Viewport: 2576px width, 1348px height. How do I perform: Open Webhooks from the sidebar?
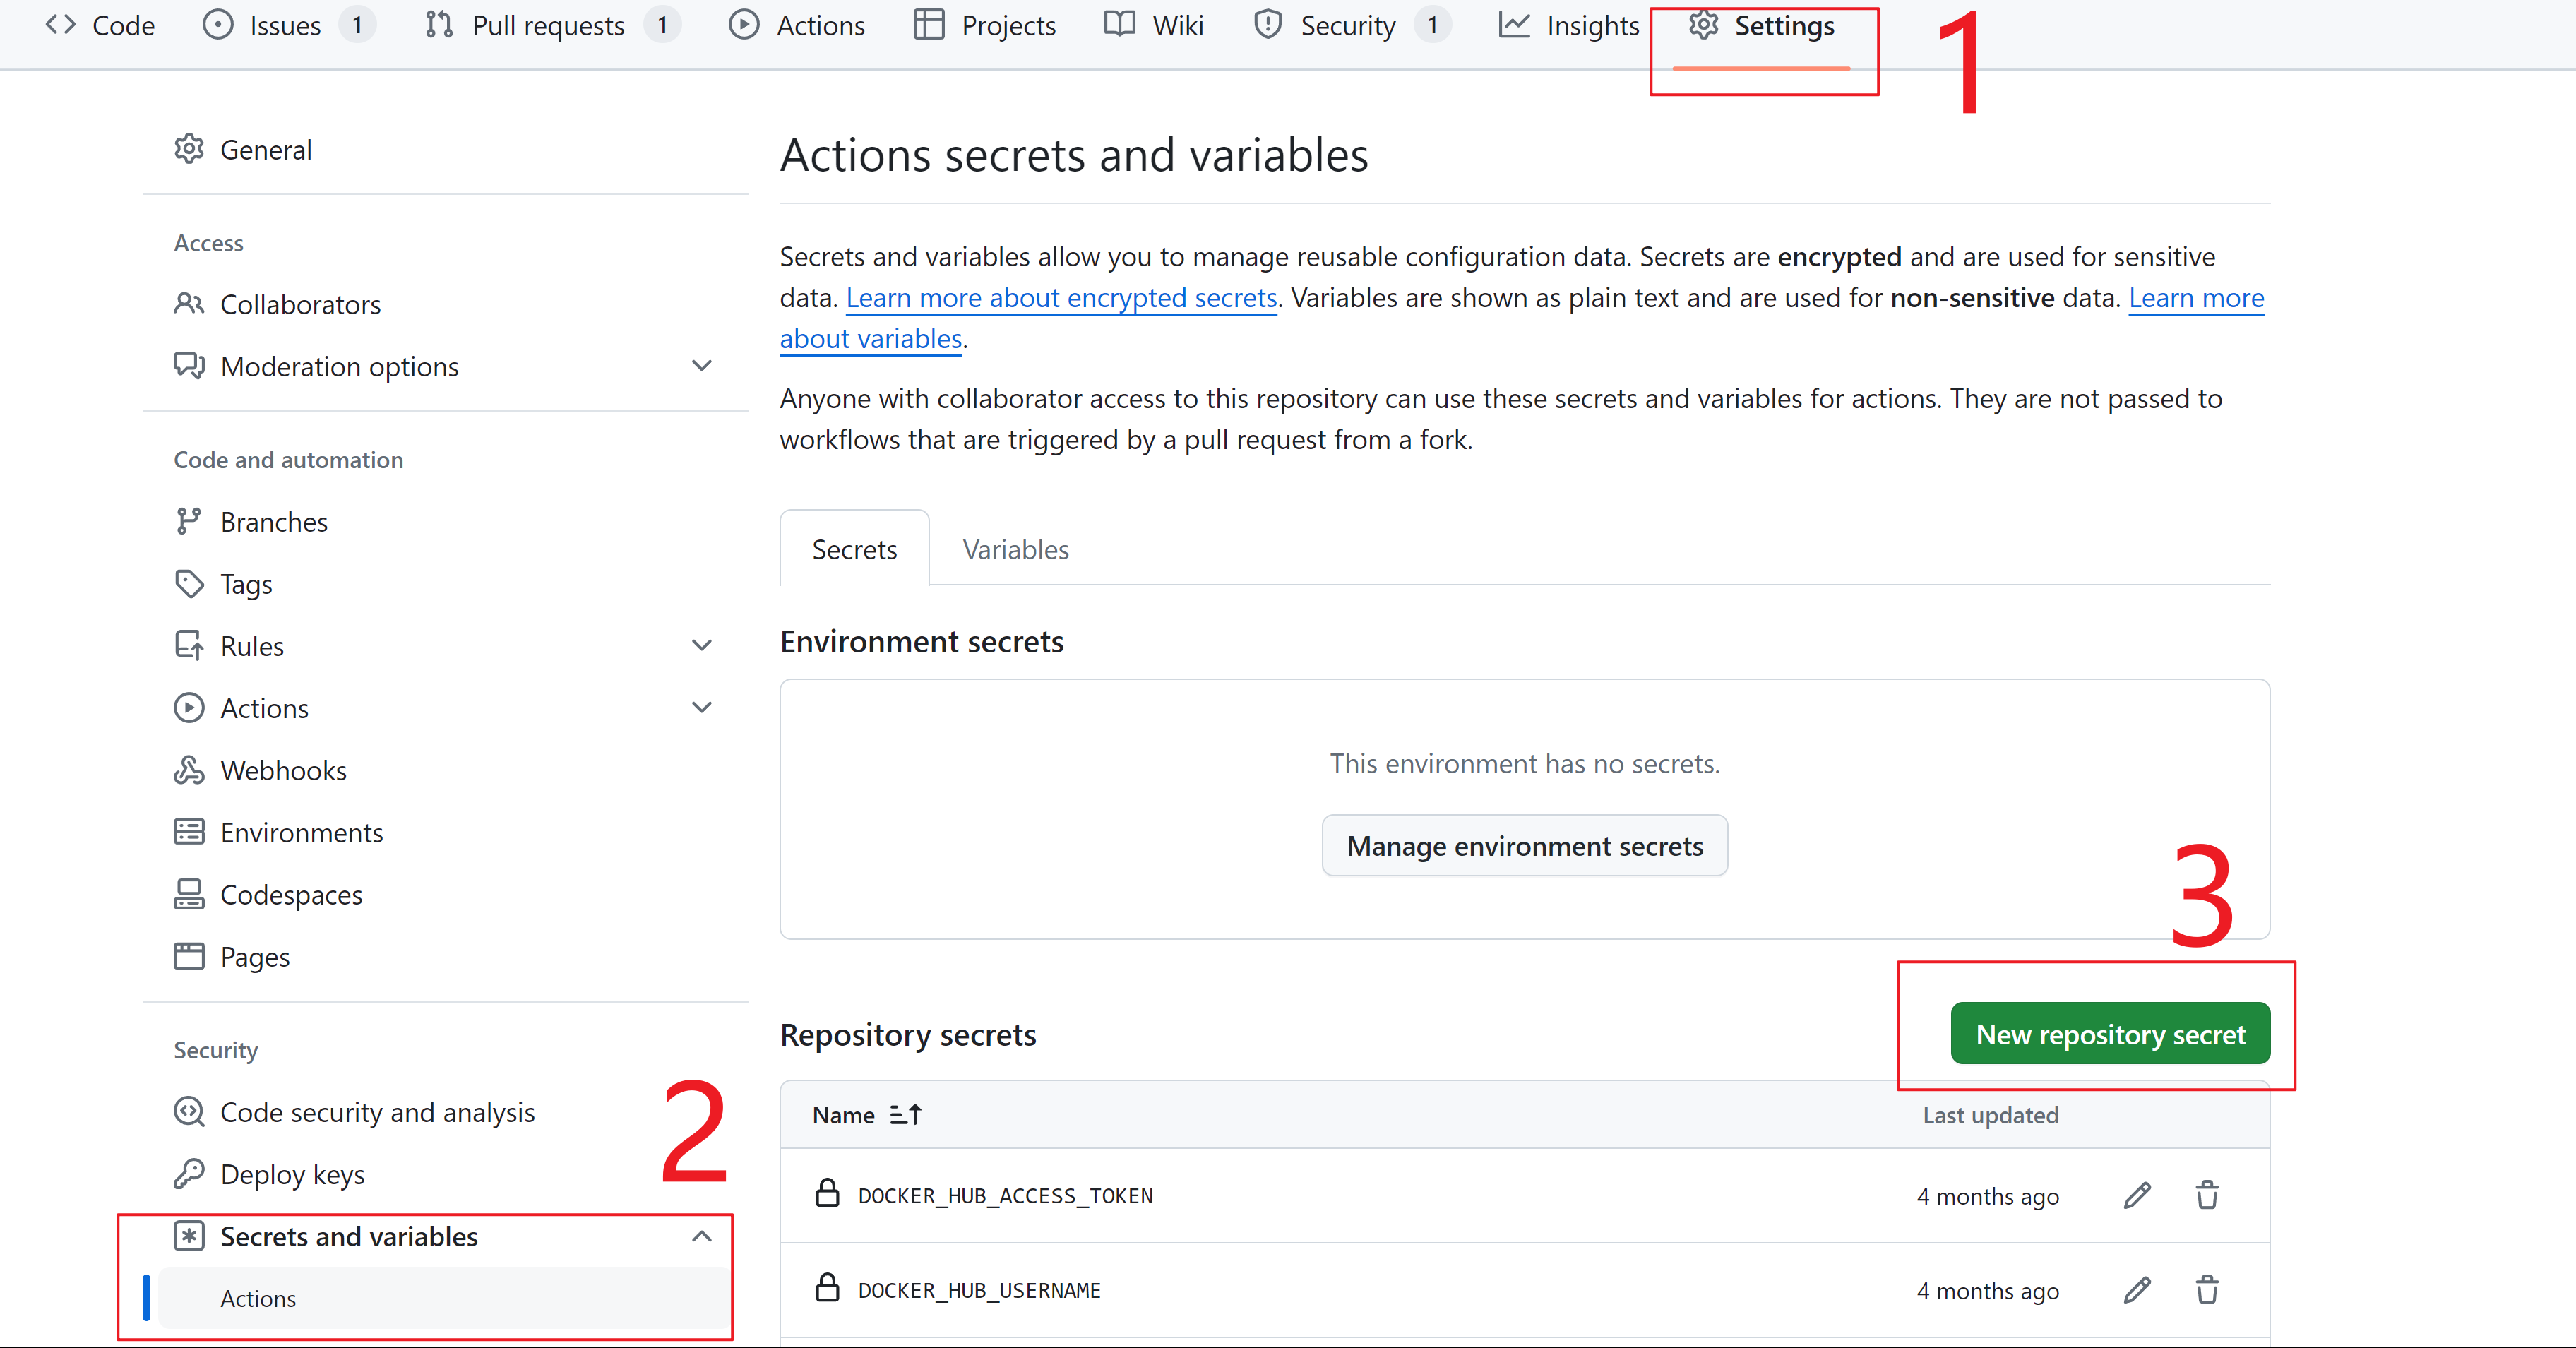click(283, 770)
